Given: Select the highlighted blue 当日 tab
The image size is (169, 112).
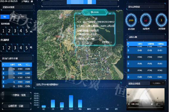Looking at the screenshot, I should [x=5, y=17].
